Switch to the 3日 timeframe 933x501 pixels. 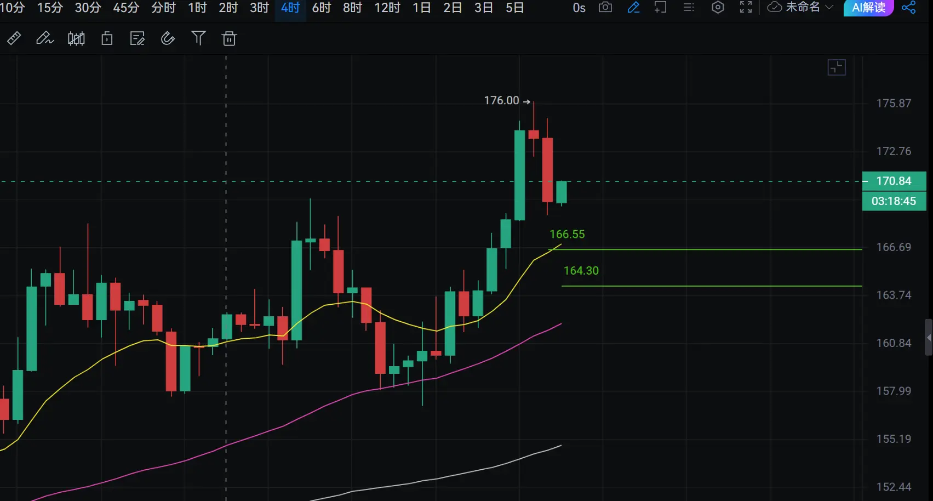484,8
